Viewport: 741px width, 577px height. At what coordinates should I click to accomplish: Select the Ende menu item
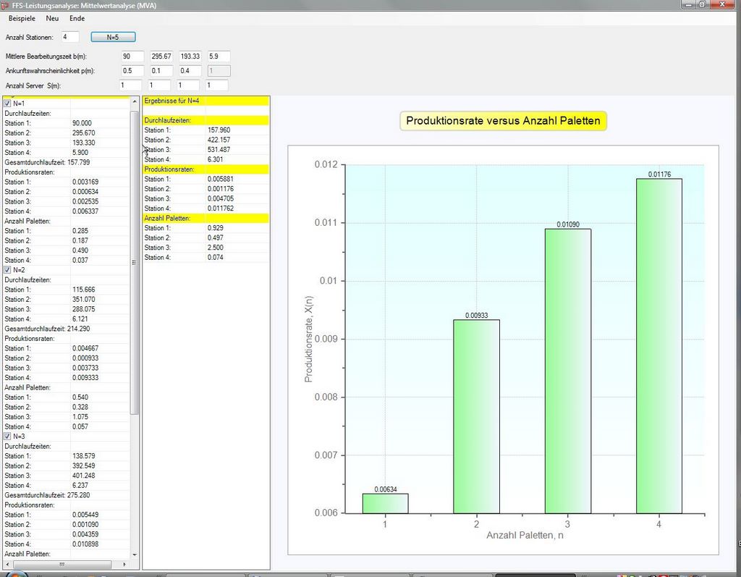point(77,18)
